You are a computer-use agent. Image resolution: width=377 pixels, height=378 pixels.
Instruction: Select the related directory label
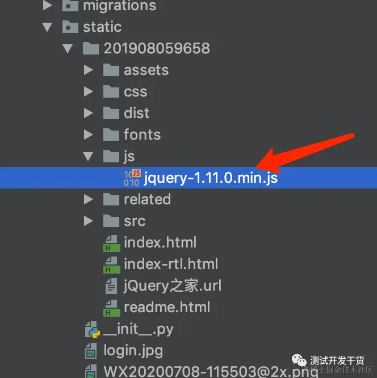click(148, 199)
